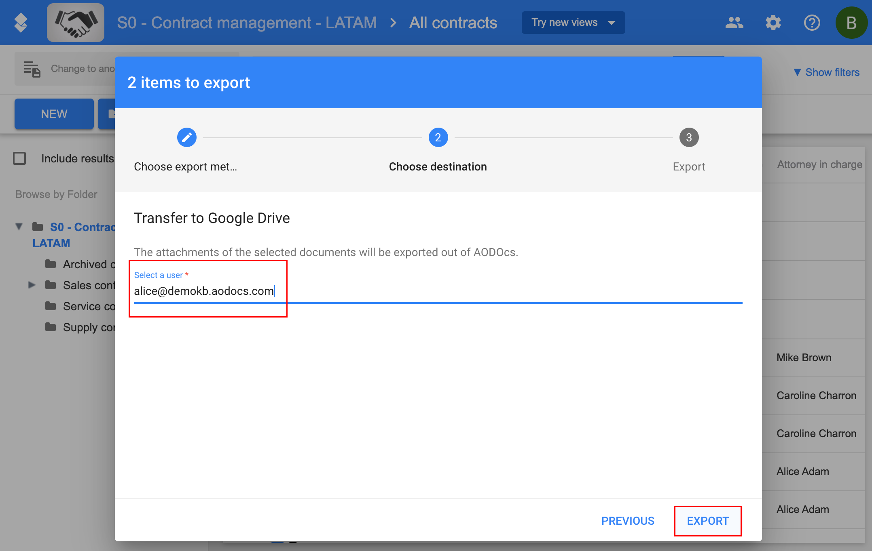
Task: Collapse the S0 - Contract LATAM root folder
Action: (x=19, y=227)
